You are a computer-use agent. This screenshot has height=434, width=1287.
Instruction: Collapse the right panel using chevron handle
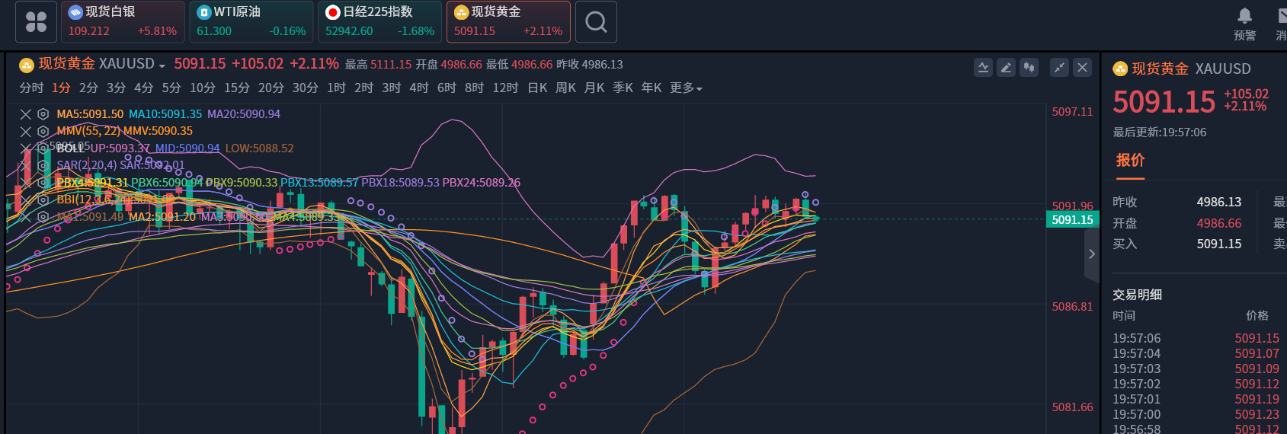pyautogui.click(x=1092, y=254)
